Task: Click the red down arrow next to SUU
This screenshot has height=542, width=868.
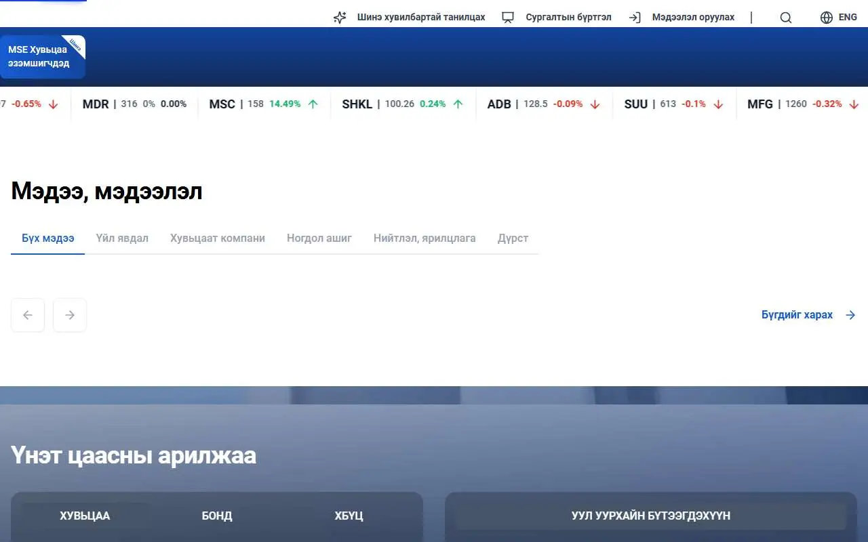Action: [x=718, y=104]
